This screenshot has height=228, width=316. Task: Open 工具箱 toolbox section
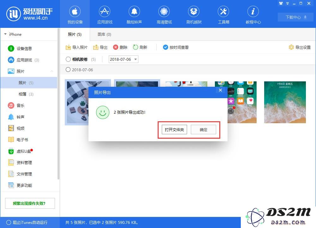[x=223, y=15]
